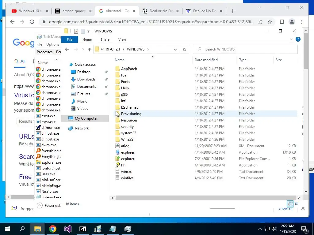314x235 pixels.
Task: Open the AppPatch folder
Action: coord(129,69)
